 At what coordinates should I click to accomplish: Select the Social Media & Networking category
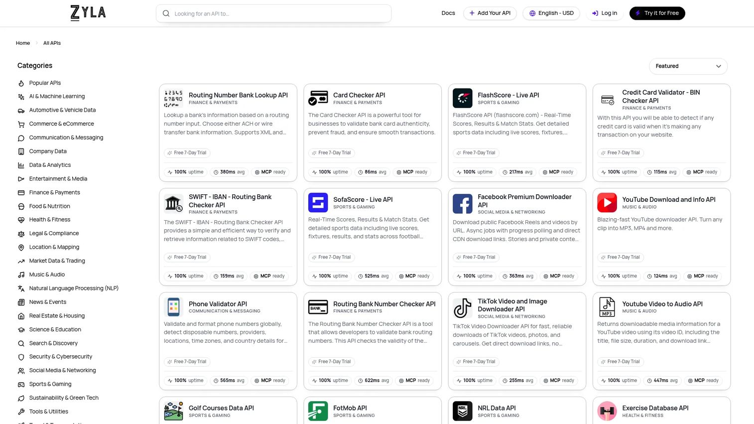pyautogui.click(x=62, y=371)
